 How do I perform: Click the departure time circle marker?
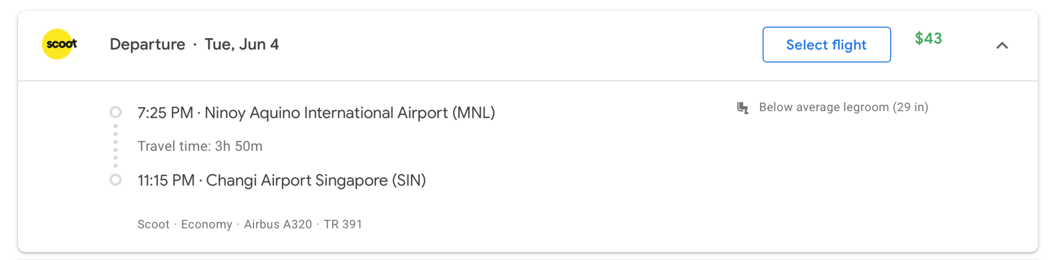[115, 112]
